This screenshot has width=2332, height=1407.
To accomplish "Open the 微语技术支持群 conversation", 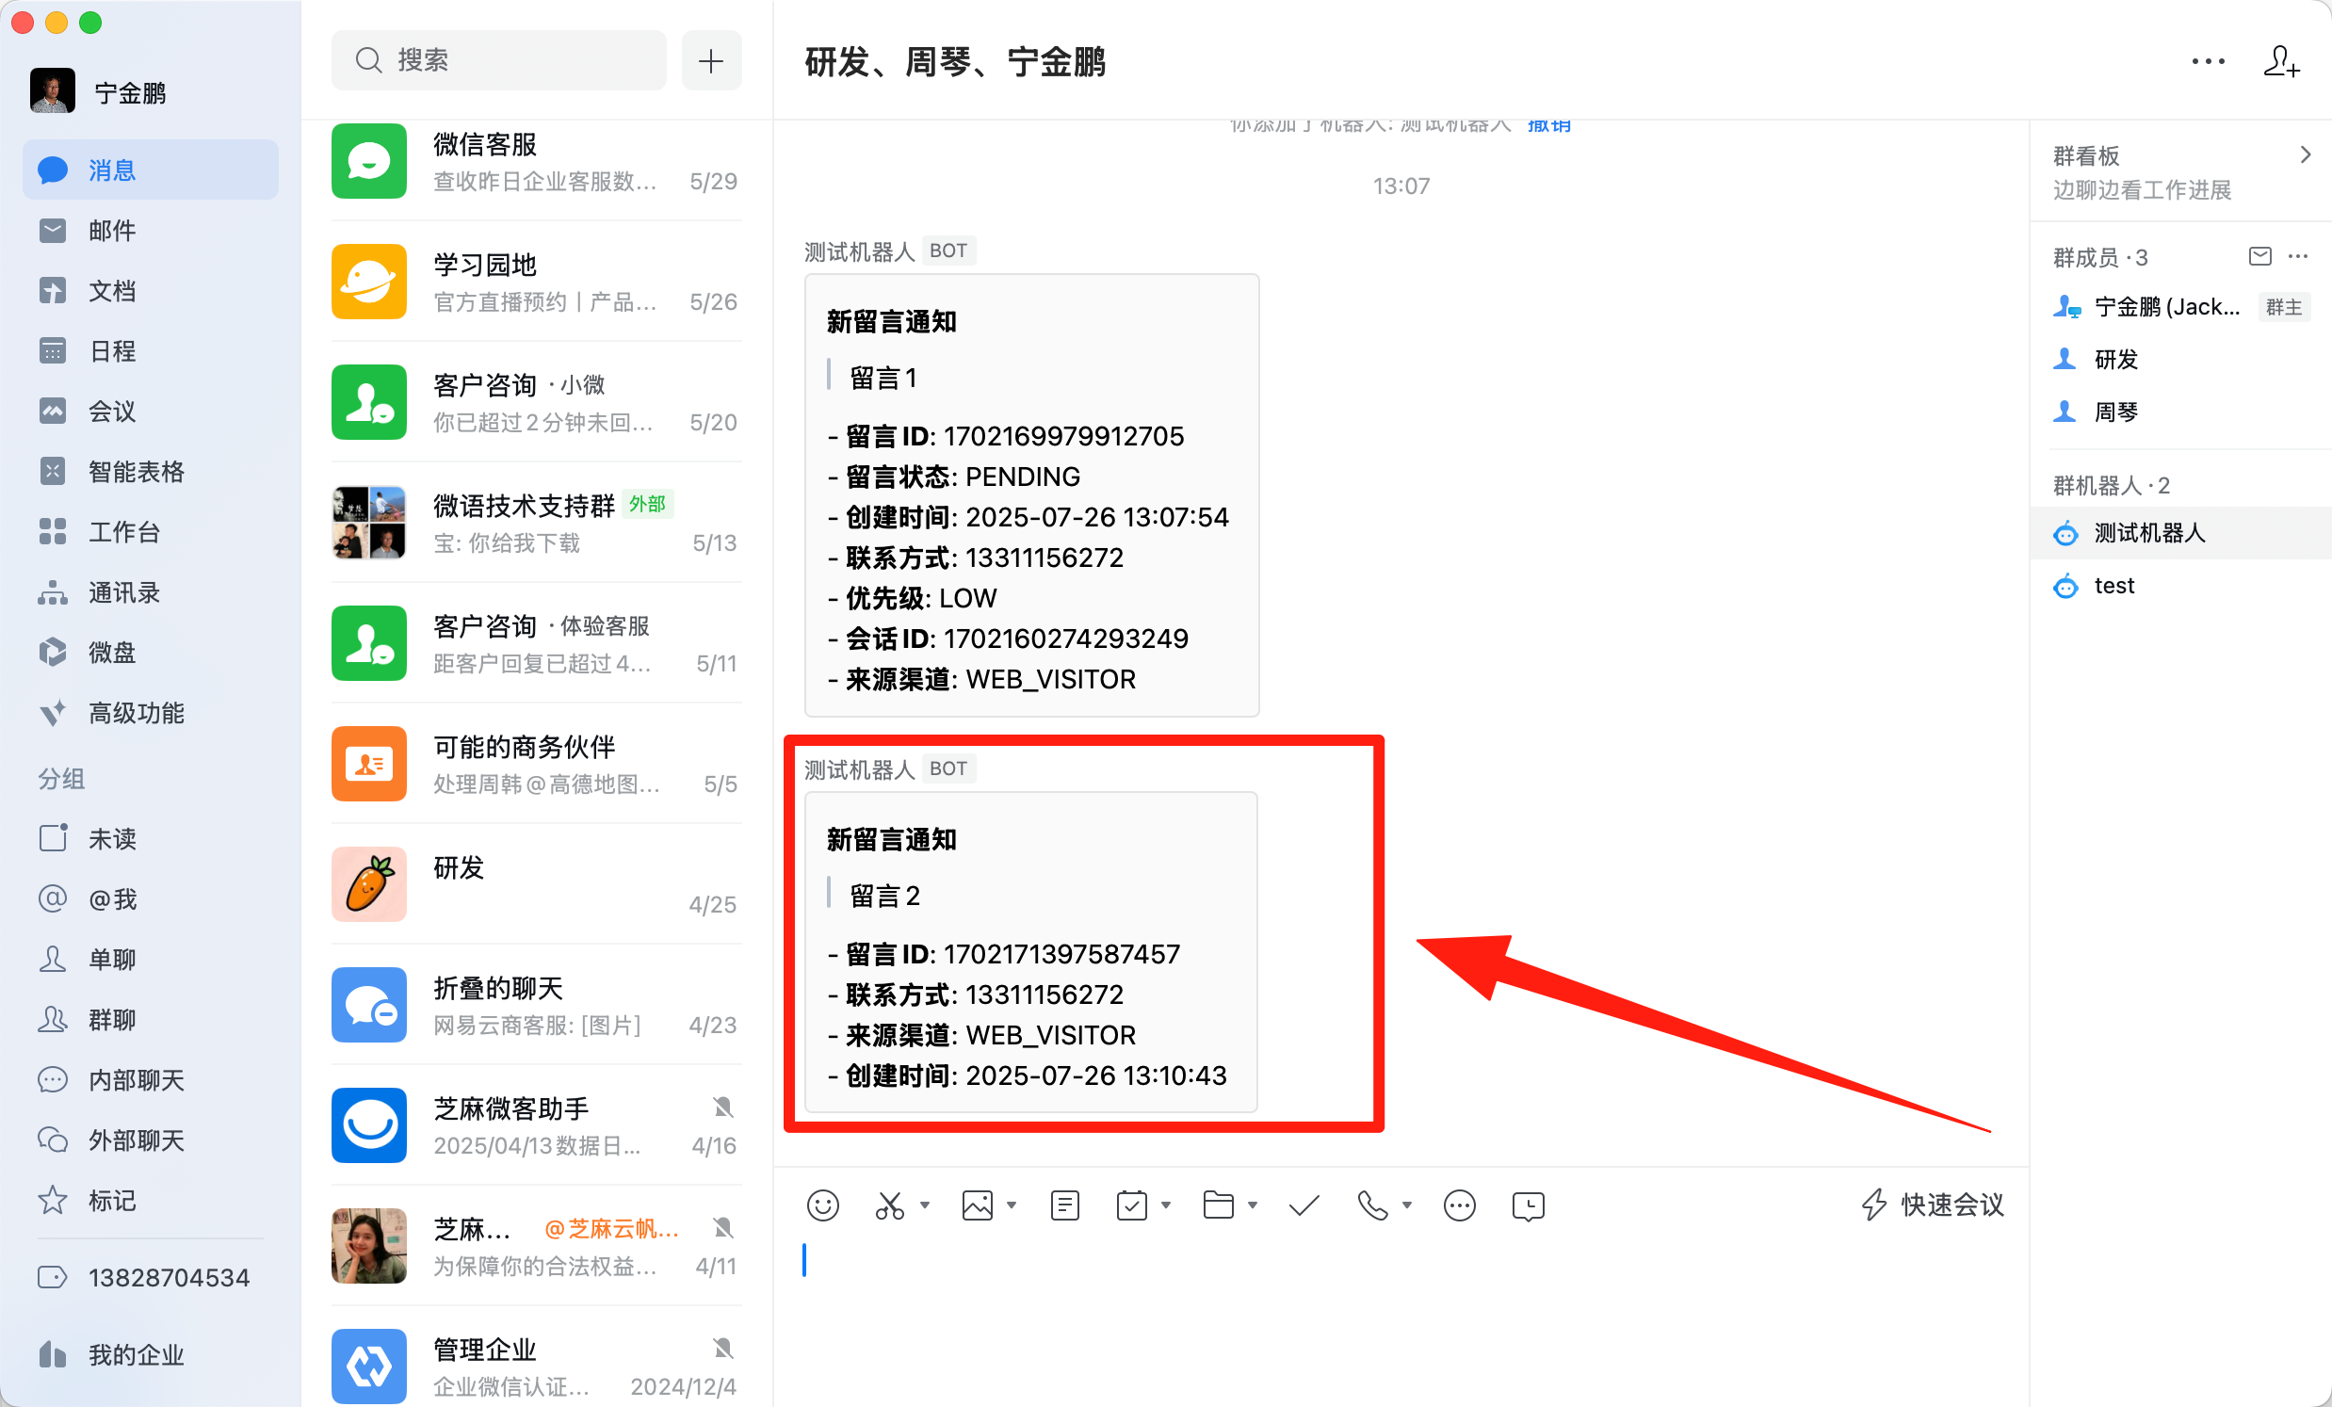I will point(536,524).
